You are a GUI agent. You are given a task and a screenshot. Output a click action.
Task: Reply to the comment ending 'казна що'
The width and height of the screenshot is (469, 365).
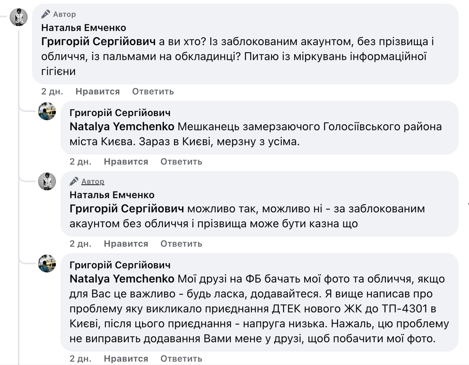pyautogui.click(x=181, y=244)
